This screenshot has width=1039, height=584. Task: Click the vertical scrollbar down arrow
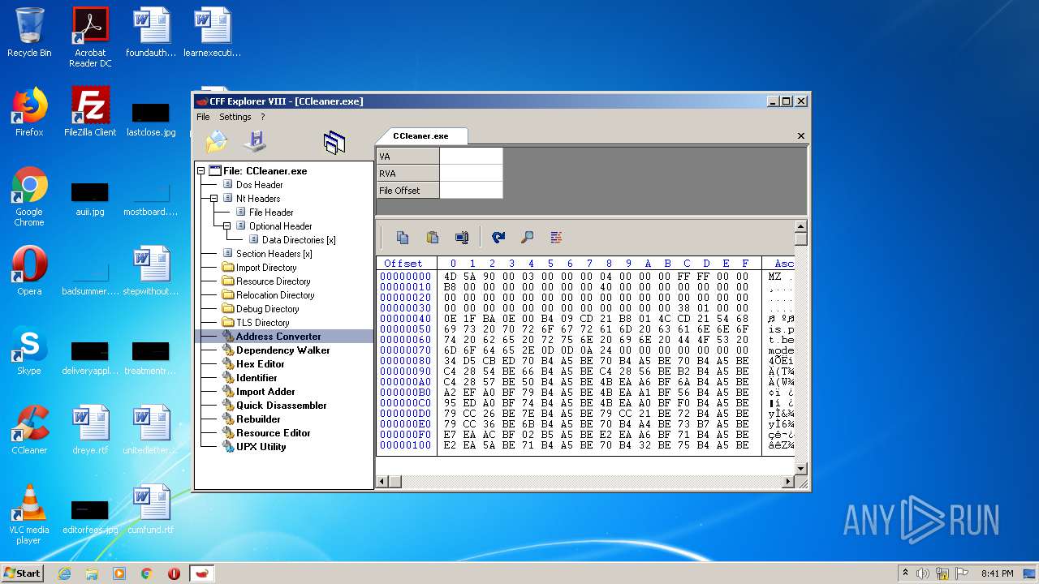(x=801, y=468)
